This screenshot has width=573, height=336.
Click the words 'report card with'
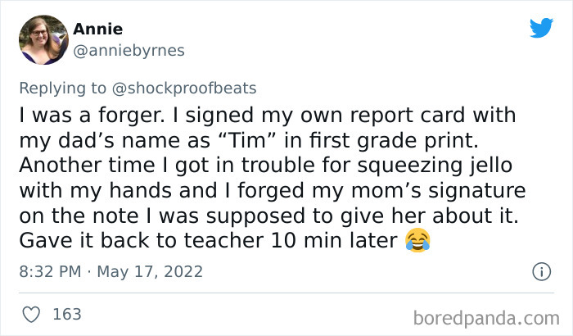(x=433, y=116)
